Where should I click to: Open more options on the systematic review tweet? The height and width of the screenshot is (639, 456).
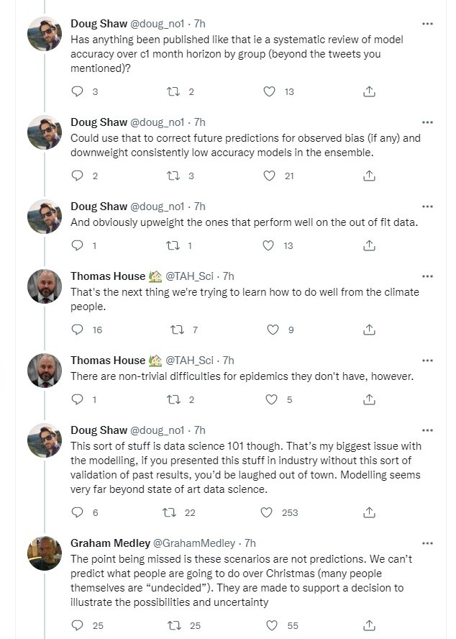(x=427, y=24)
